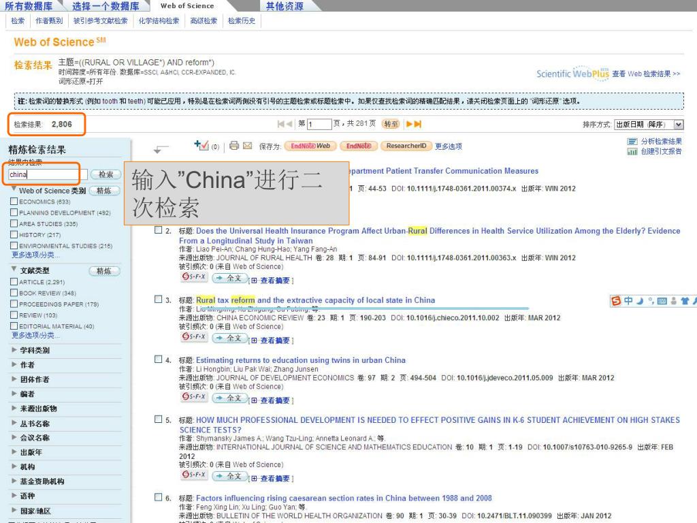697x523 pixels.
Task: Save results to ResearcherID
Action: click(406, 146)
